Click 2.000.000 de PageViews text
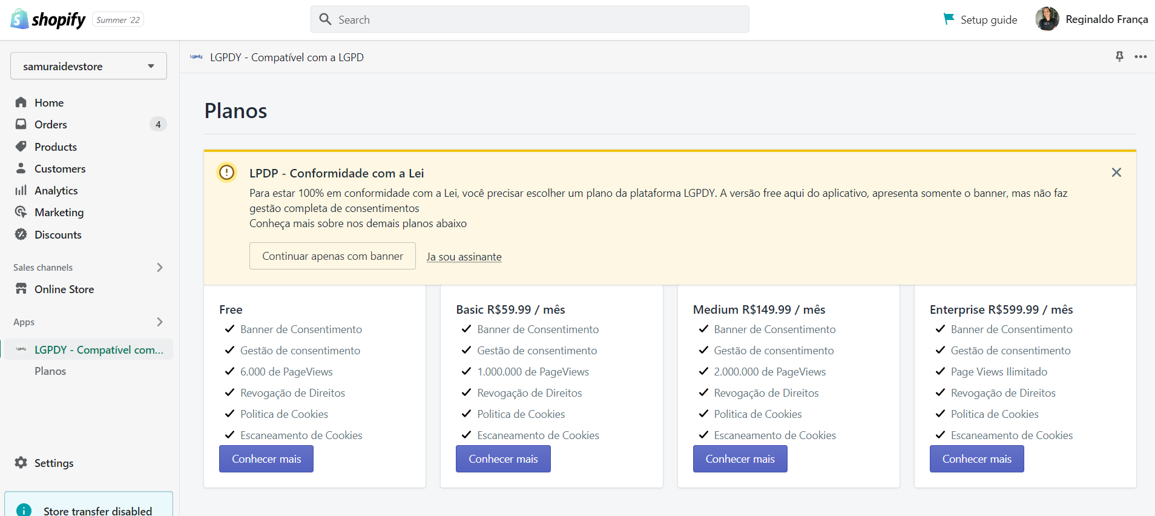 (x=769, y=371)
